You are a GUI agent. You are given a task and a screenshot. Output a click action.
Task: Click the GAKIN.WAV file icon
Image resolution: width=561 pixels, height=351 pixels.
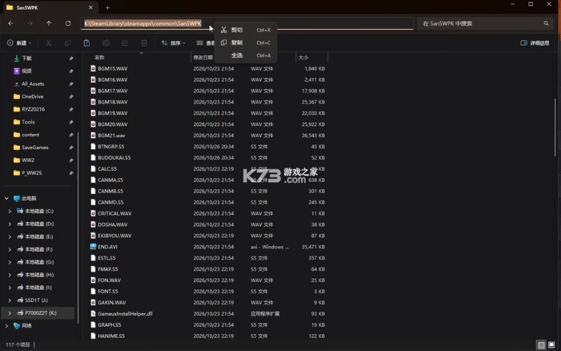pyautogui.click(x=93, y=303)
